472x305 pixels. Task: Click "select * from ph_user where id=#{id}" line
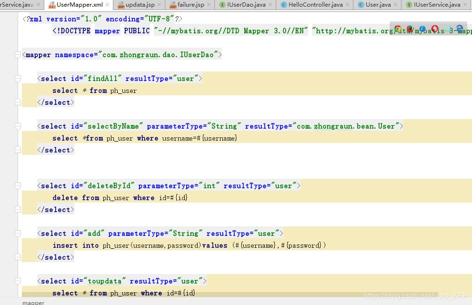pos(124,293)
